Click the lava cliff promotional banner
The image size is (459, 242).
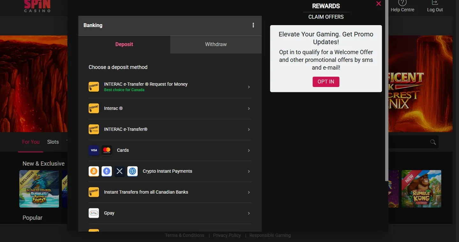34,84
